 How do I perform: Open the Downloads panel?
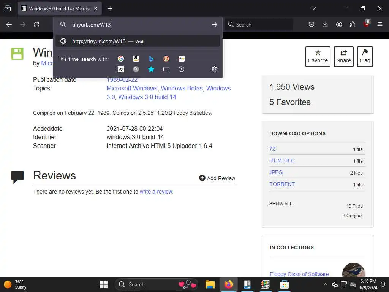tap(325, 24)
